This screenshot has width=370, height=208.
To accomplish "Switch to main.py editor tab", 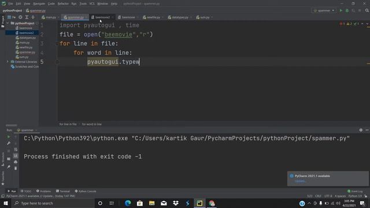I will (x=50, y=17).
